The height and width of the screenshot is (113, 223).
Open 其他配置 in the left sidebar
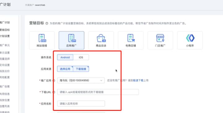pyautogui.click(x=5, y=77)
